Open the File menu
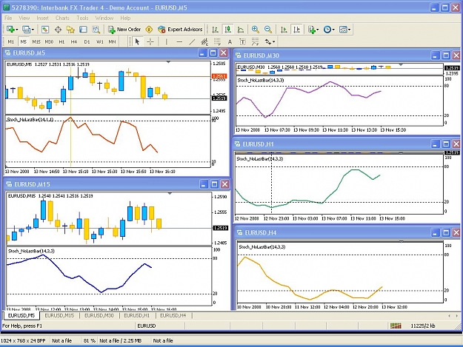 pyautogui.click(x=8, y=18)
